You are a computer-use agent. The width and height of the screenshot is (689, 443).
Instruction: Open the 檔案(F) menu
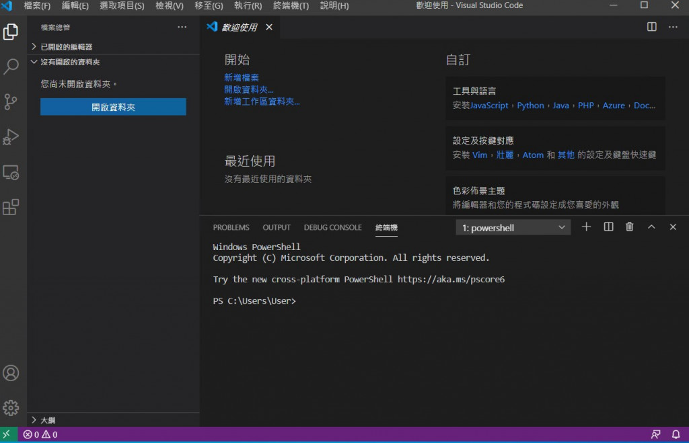37,5
